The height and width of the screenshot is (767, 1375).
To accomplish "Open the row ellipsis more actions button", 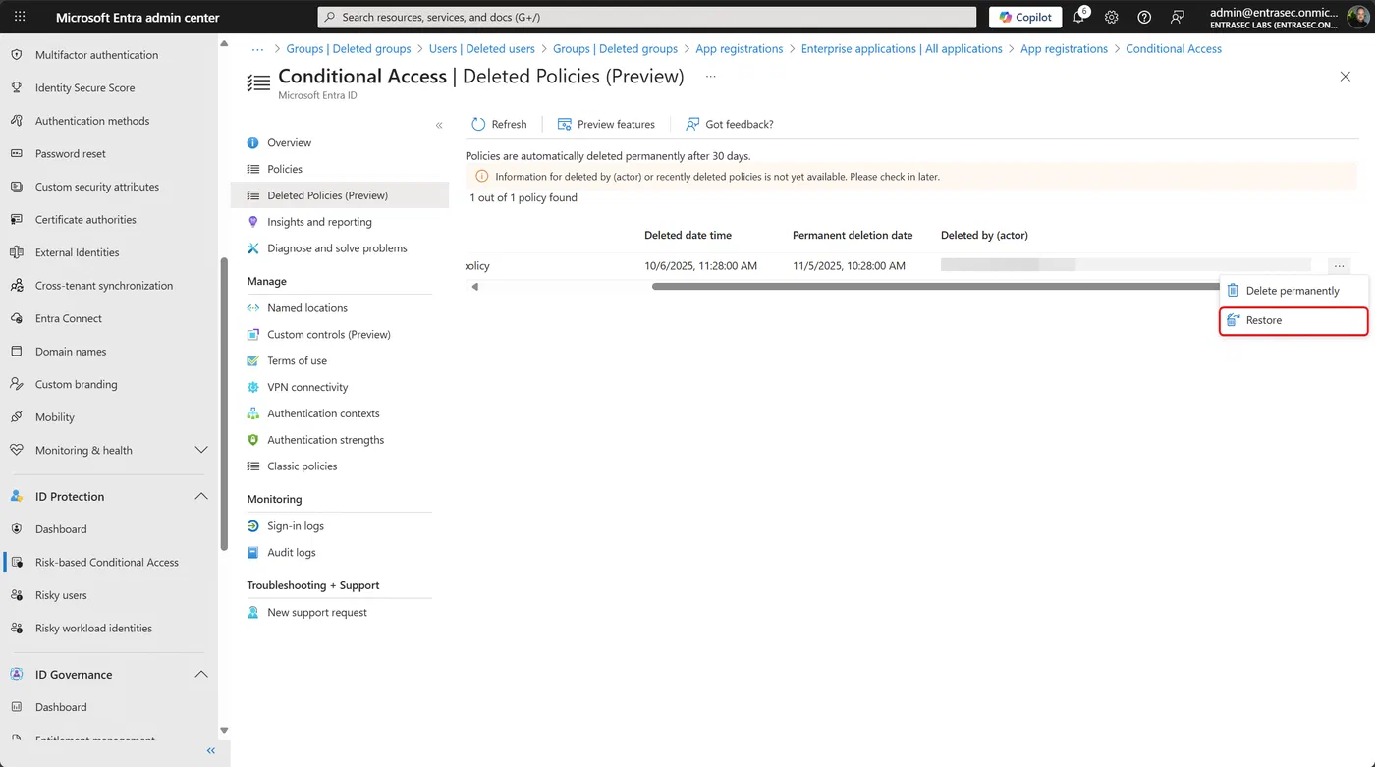I will click(1339, 266).
